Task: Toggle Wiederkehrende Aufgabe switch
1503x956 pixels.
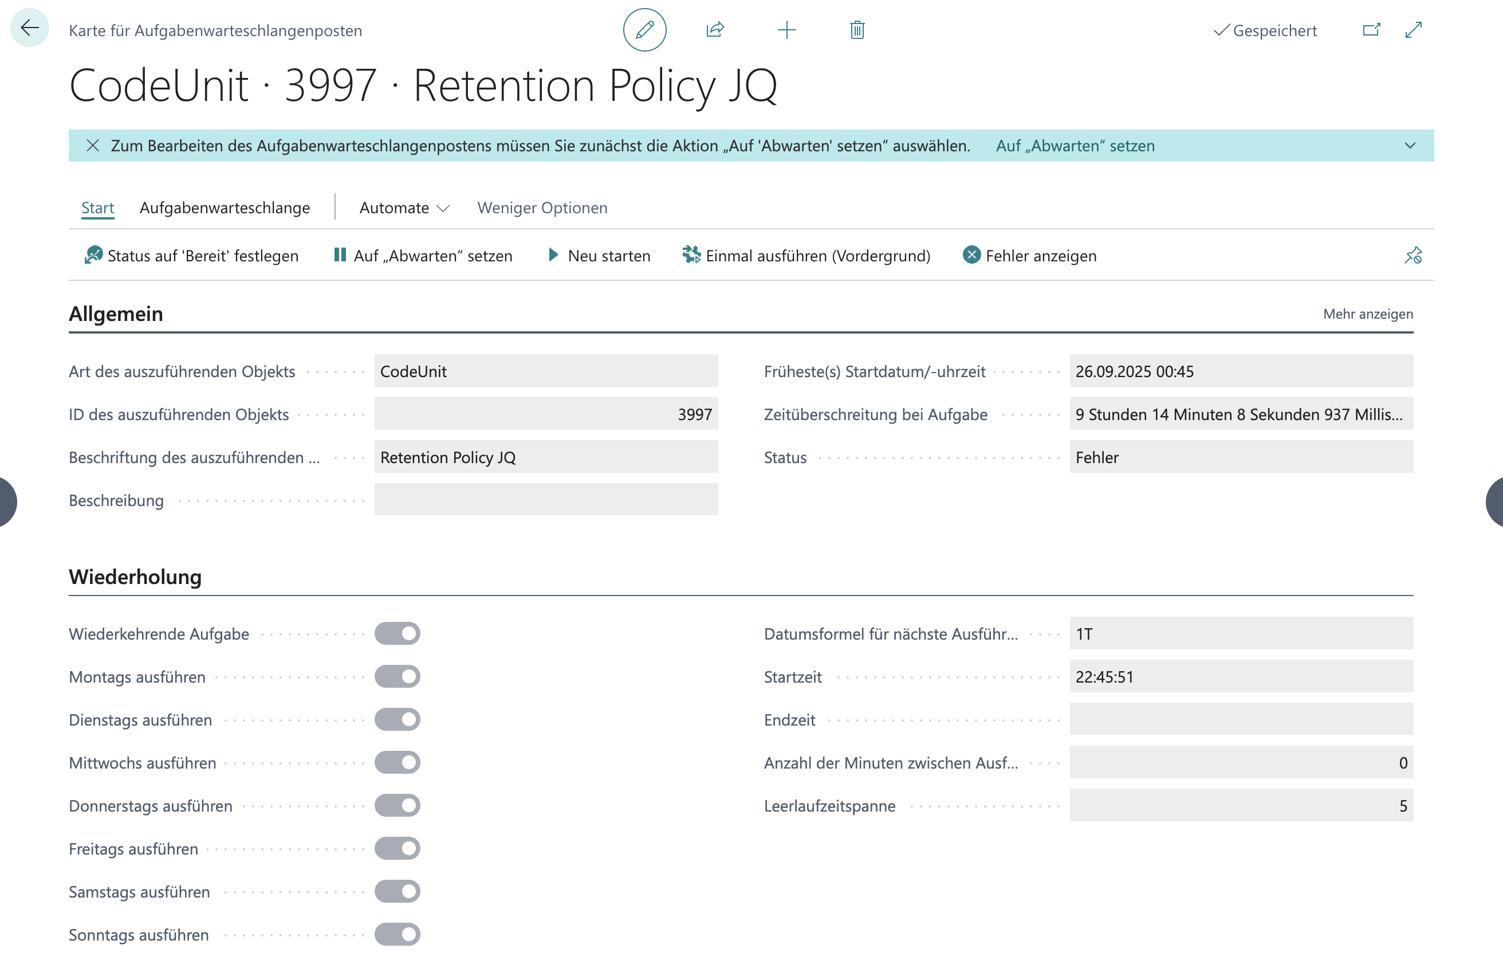Action: (x=398, y=634)
